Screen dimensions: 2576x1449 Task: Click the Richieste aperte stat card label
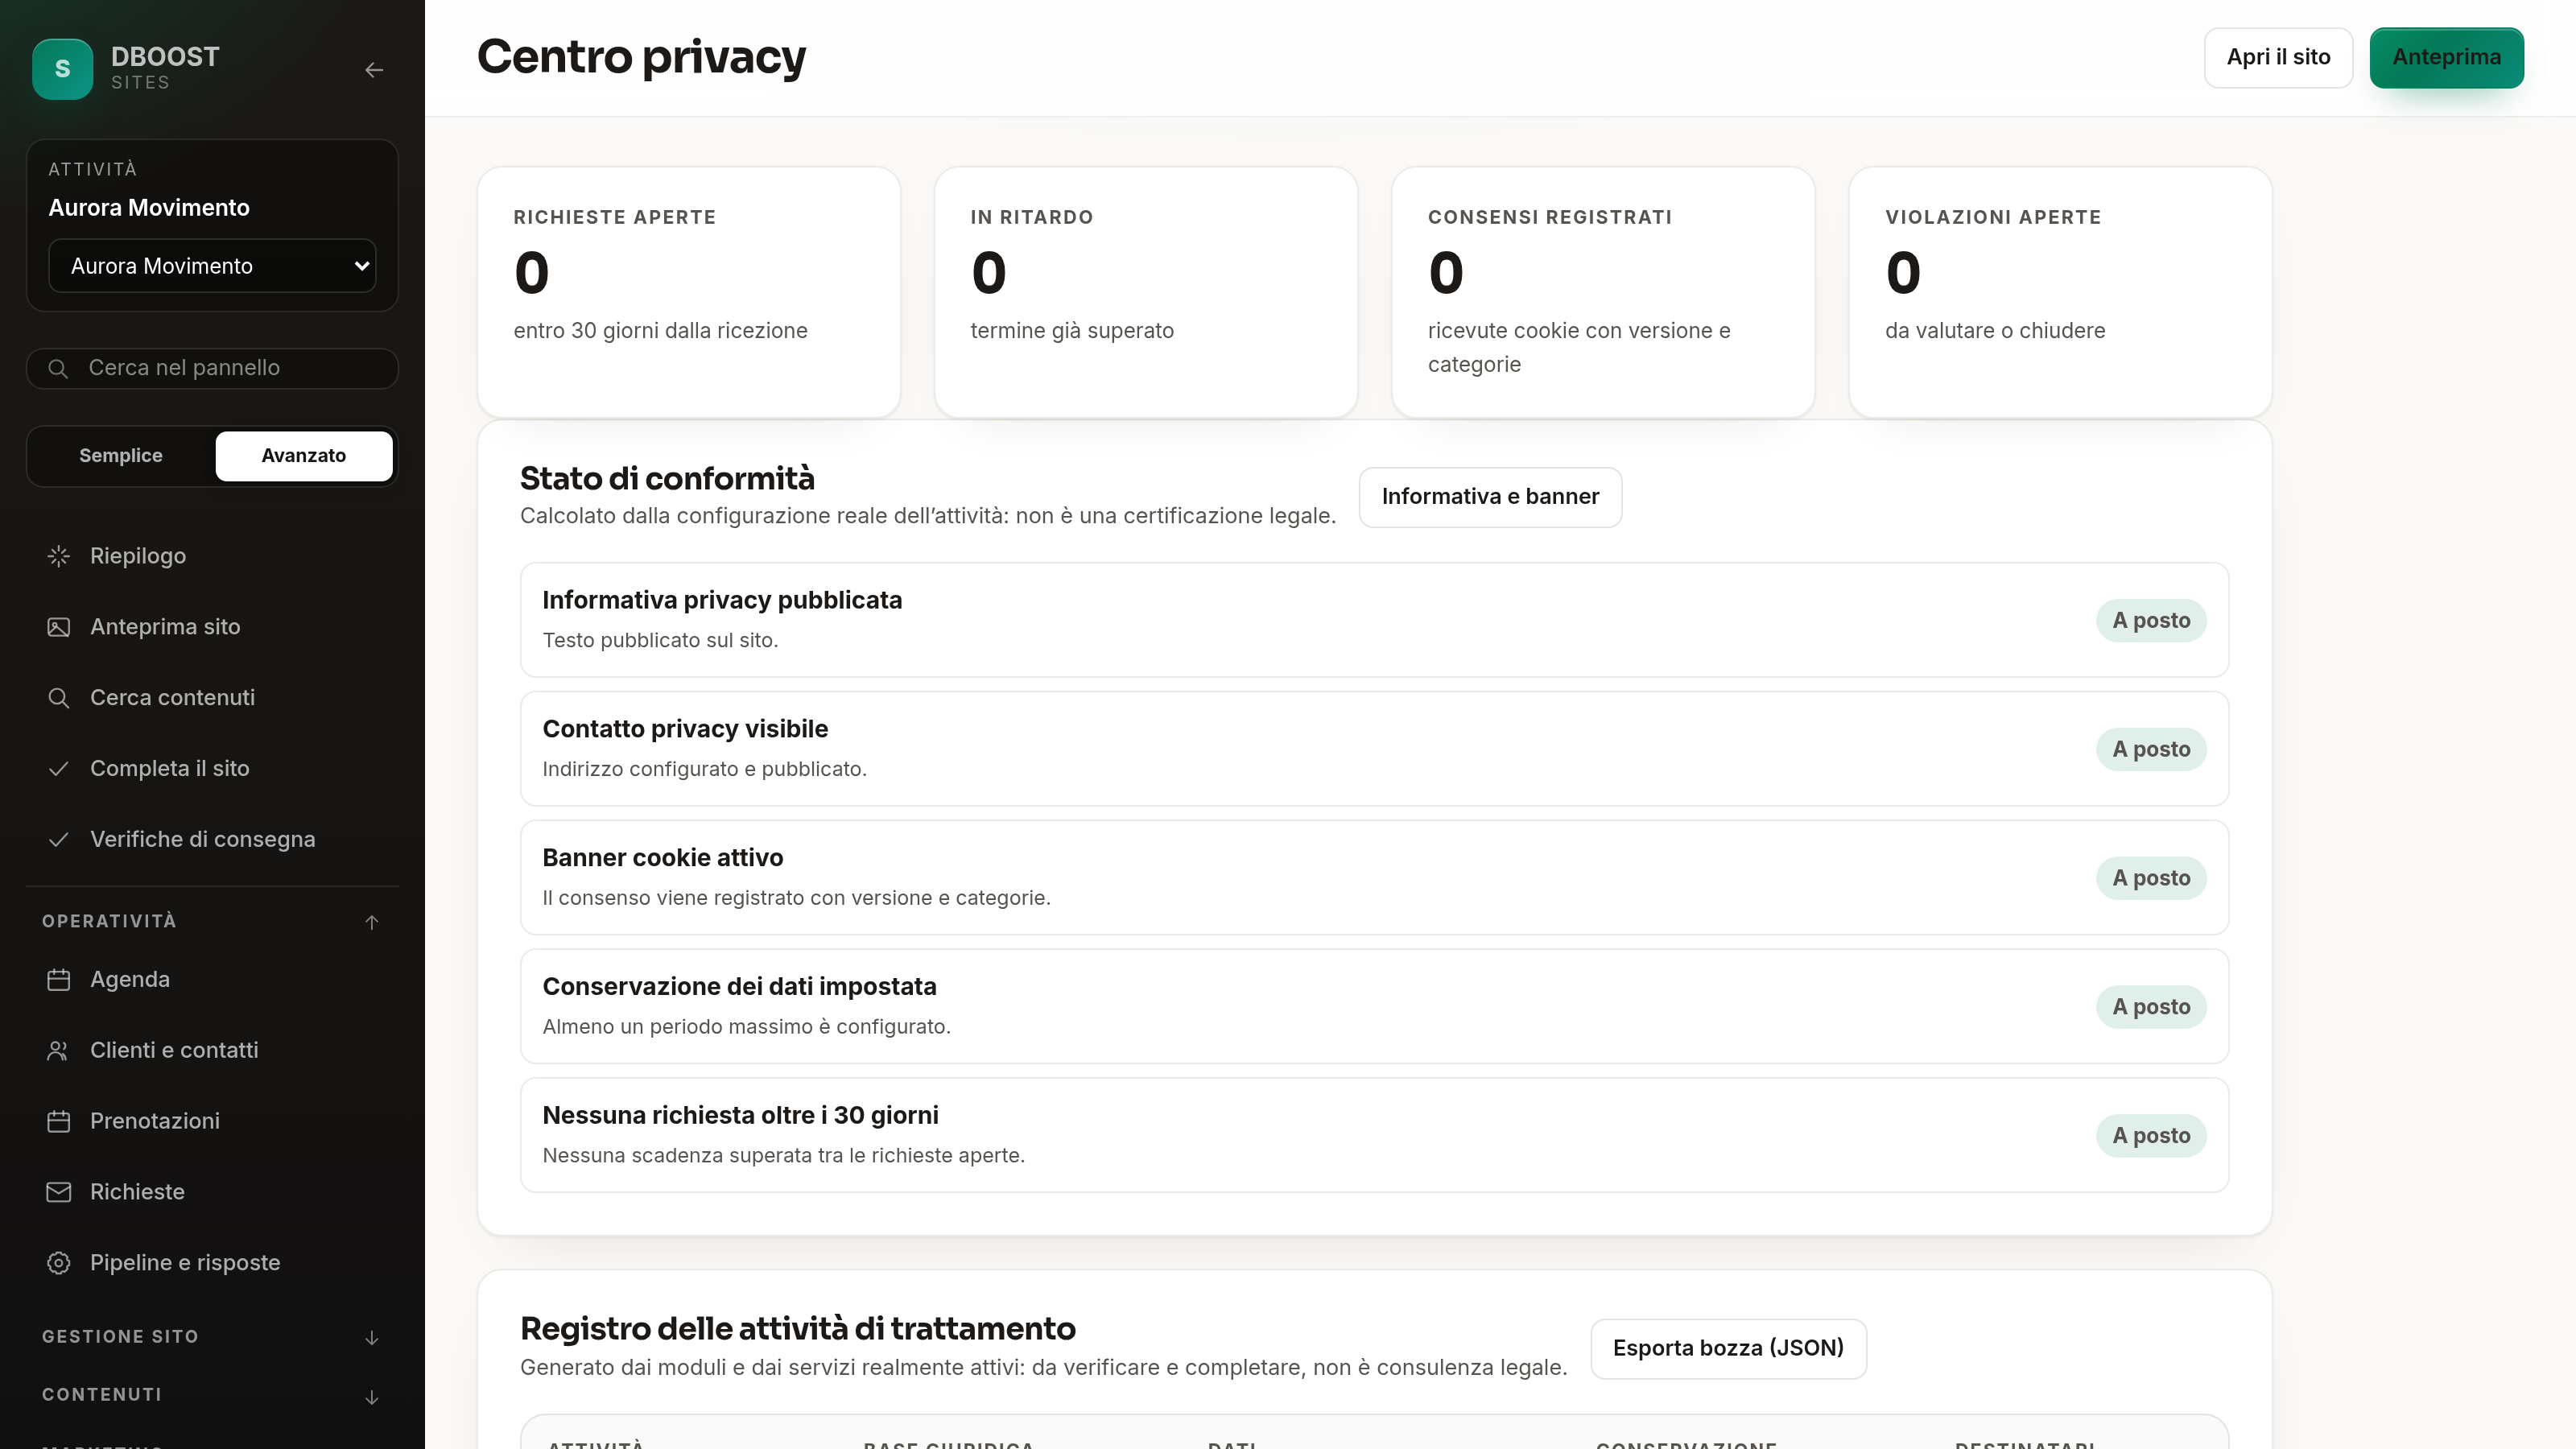click(614, 217)
